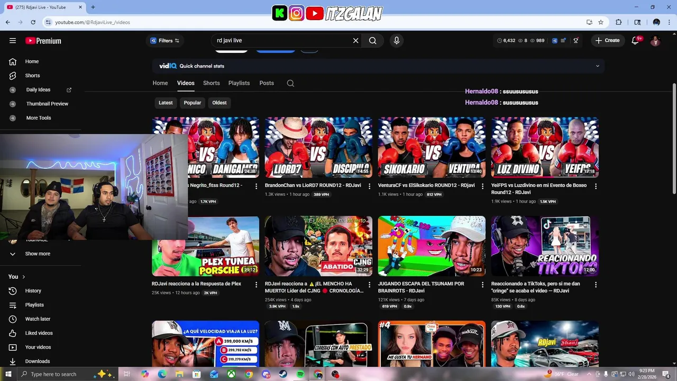Open BrandonChan vs LioRD7 video title

313,186
